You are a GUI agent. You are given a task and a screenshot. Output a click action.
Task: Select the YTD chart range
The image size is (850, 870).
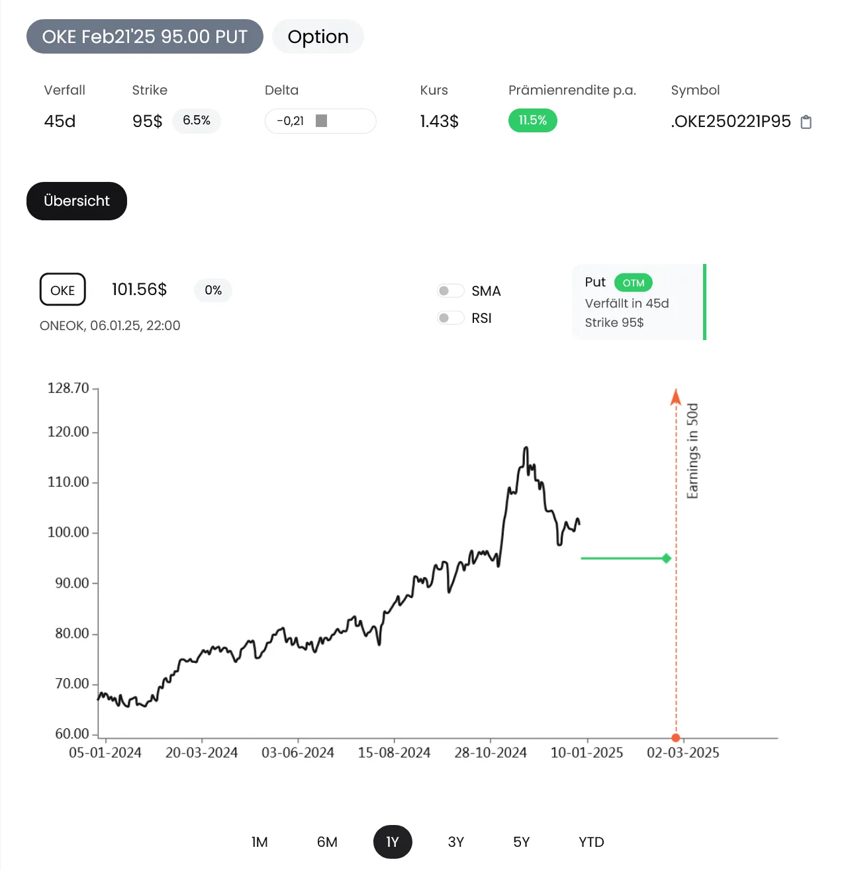[x=591, y=842]
